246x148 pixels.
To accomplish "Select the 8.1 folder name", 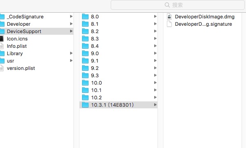I will coord(95,24).
